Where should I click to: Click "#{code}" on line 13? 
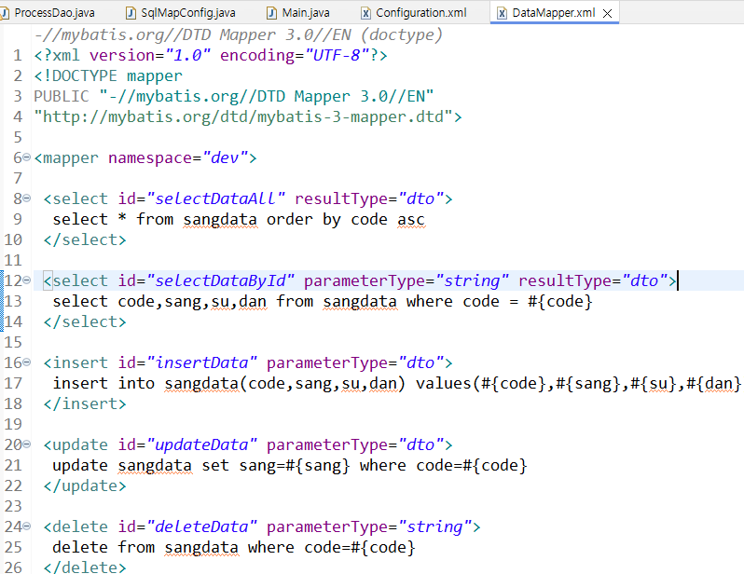coord(560,301)
